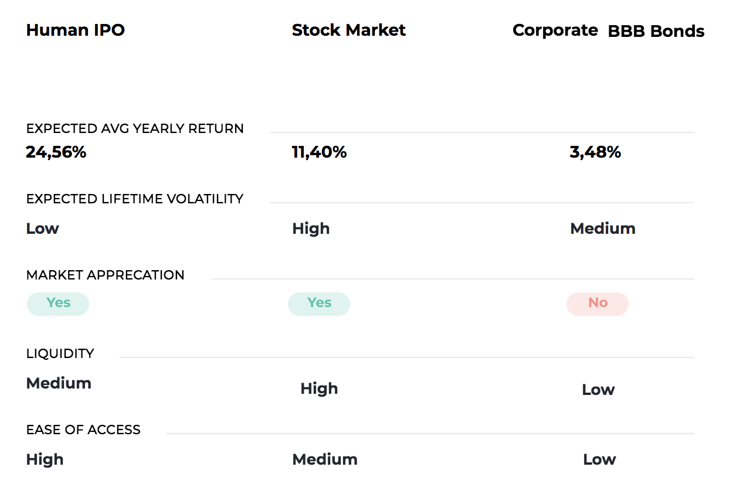Image resolution: width=733 pixels, height=494 pixels.
Task: Click the Corporate BBB Bonds heading
Action: [x=609, y=31]
